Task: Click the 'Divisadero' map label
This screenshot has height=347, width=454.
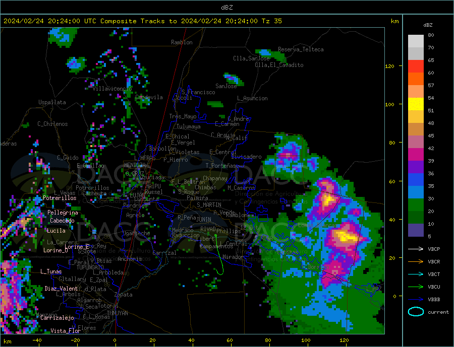Action: coord(246,157)
